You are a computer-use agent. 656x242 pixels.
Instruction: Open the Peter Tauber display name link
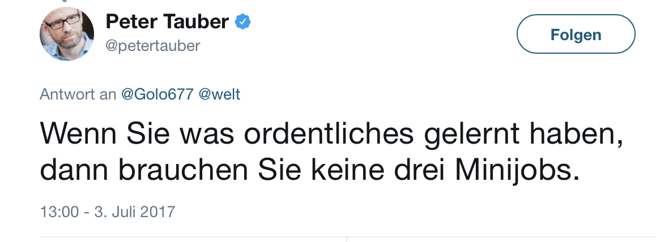point(167,22)
